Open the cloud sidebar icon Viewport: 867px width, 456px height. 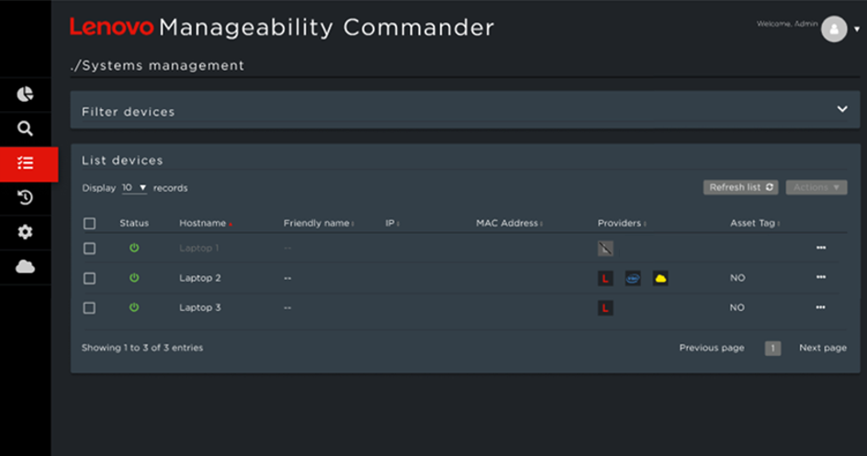tap(25, 267)
